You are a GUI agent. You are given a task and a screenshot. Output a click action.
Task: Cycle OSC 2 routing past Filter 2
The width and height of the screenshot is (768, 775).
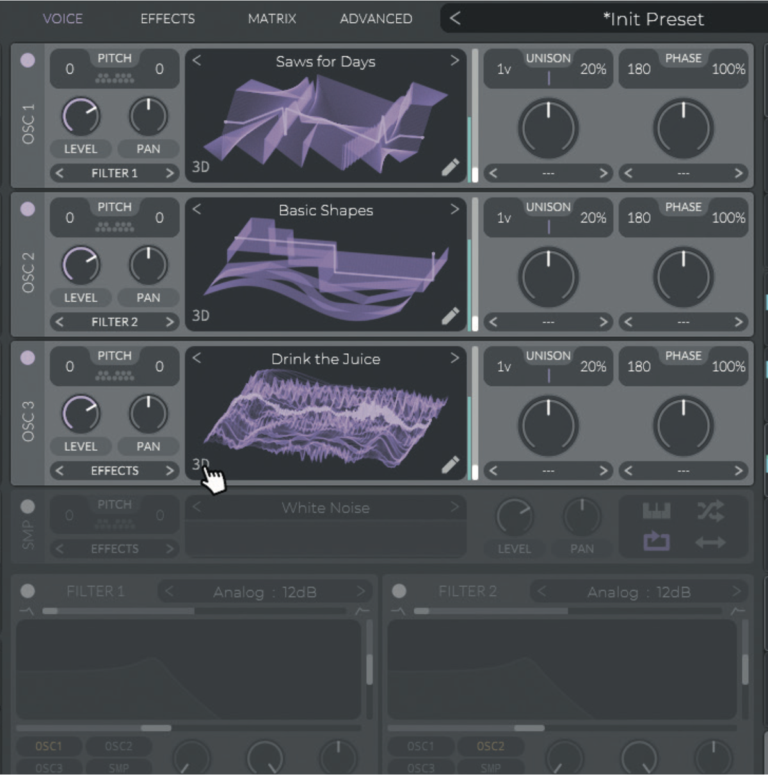coord(170,322)
